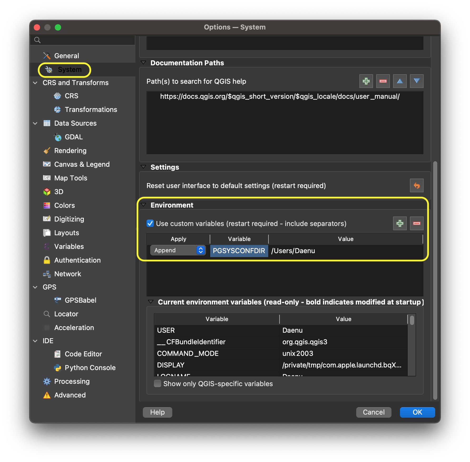Collapse the Documentation Paths section

[143, 63]
